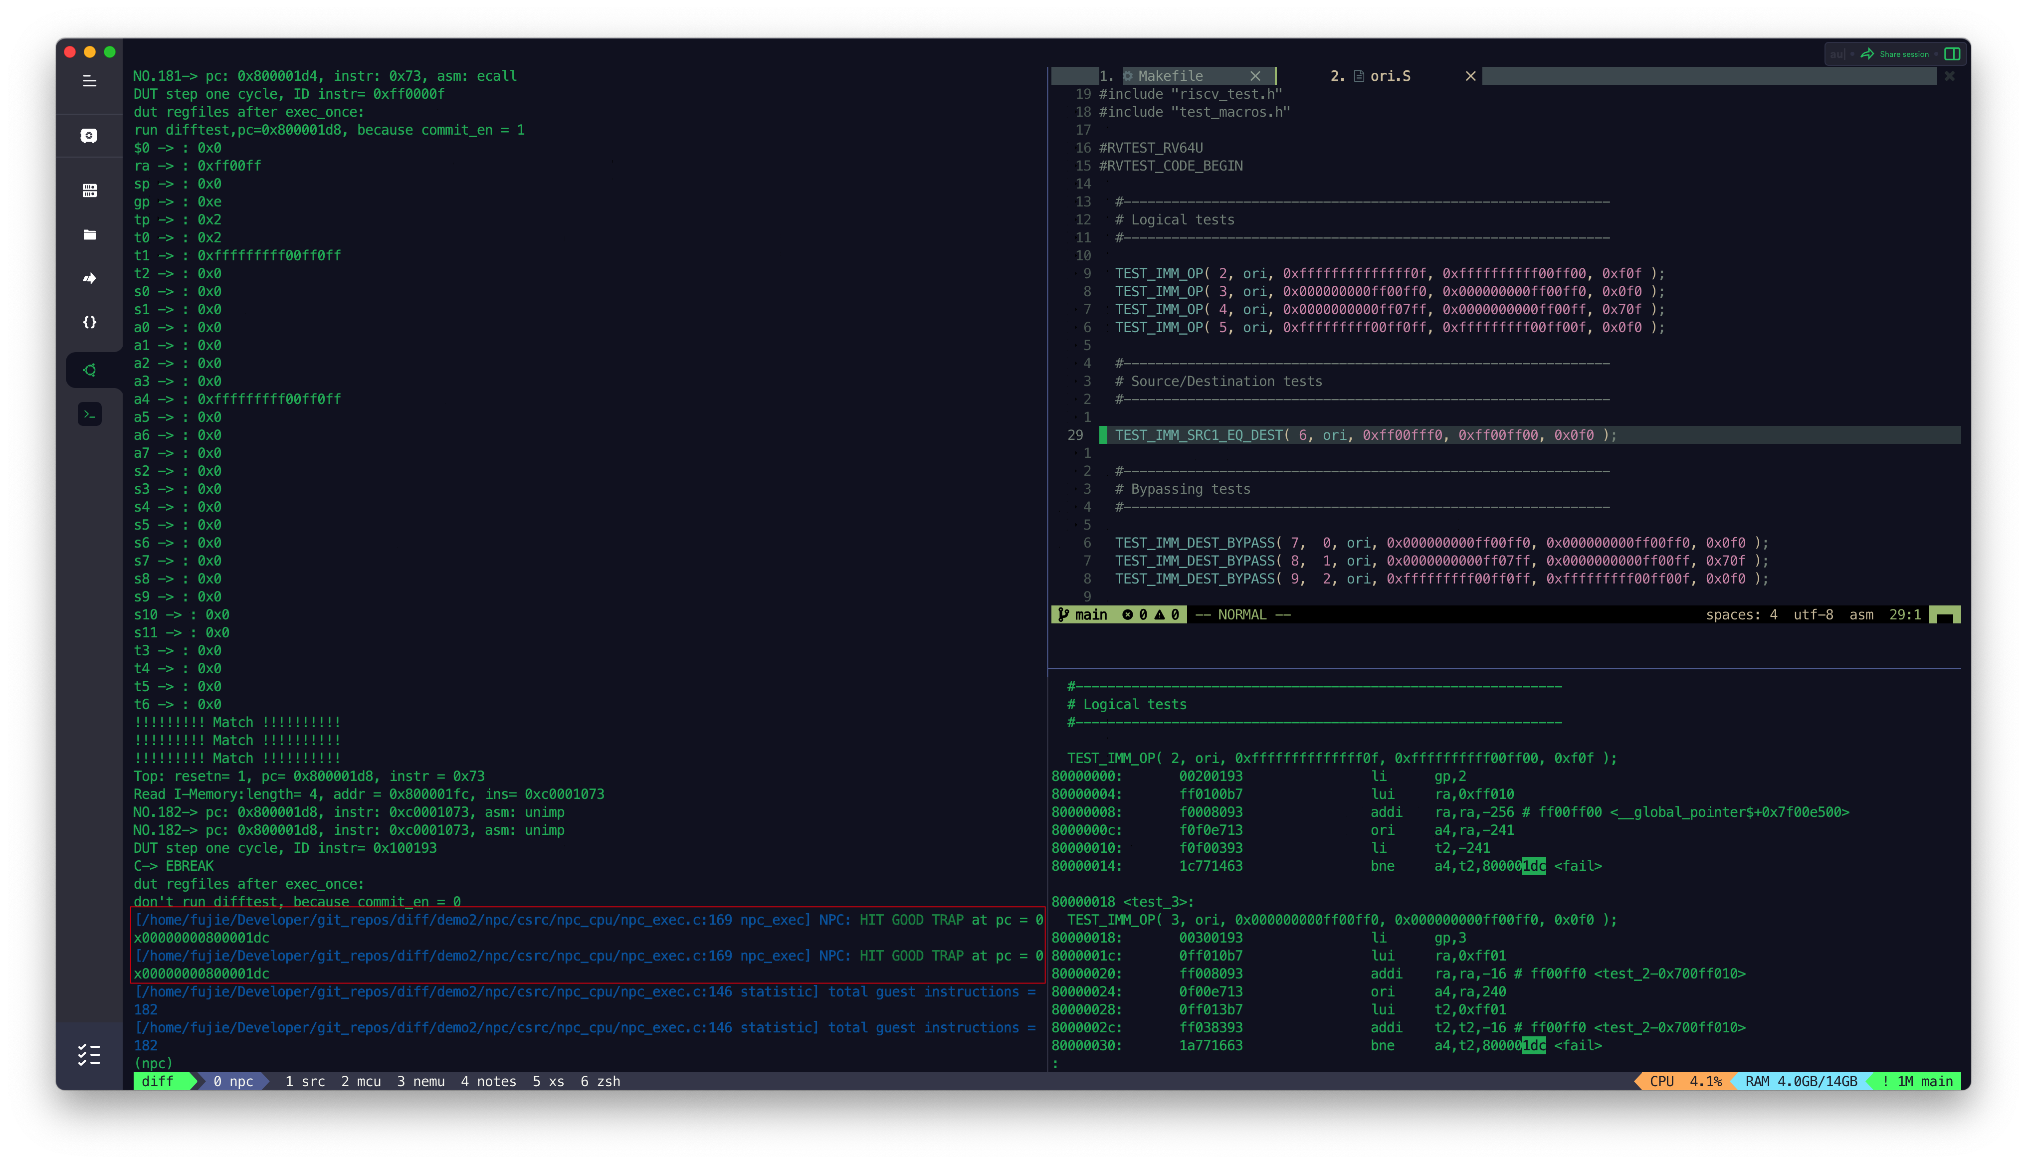The width and height of the screenshot is (2027, 1164).
Task: Click 'C-> EBREAK' line in left terminal
Action: [174, 866]
